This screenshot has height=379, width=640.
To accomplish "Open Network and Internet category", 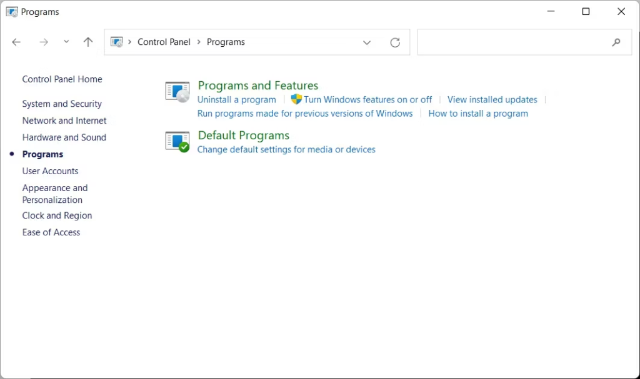I will pyautogui.click(x=64, y=121).
